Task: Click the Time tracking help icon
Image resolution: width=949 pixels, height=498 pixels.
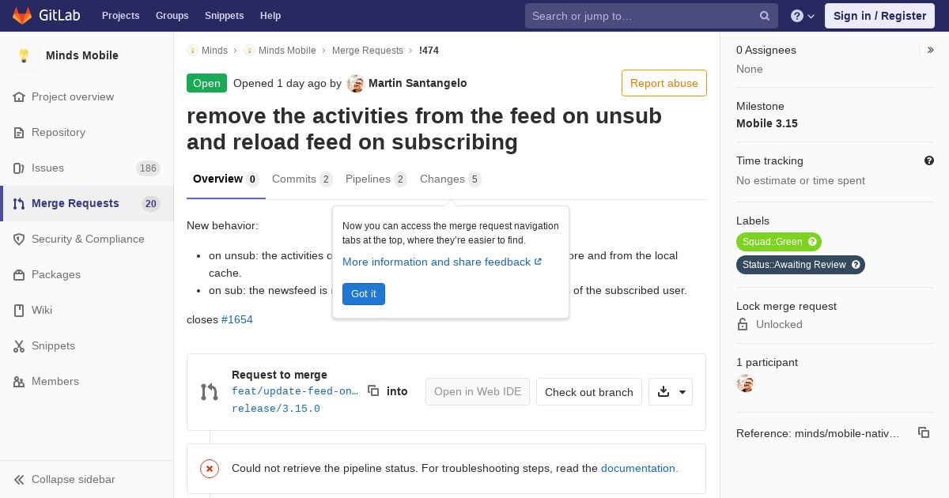Action: click(x=929, y=160)
